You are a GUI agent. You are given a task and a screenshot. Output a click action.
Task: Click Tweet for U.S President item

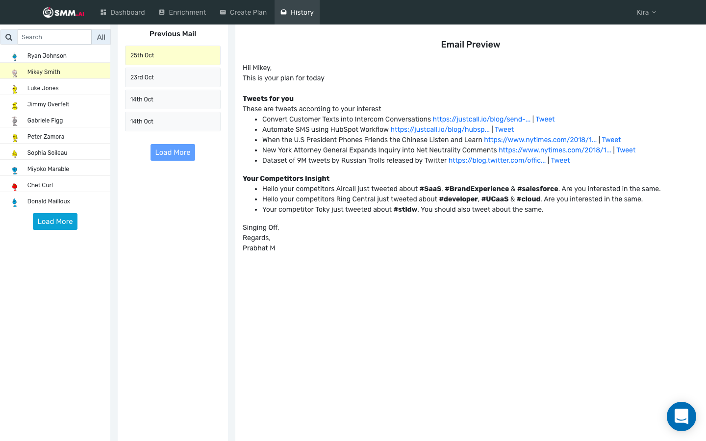(x=611, y=140)
